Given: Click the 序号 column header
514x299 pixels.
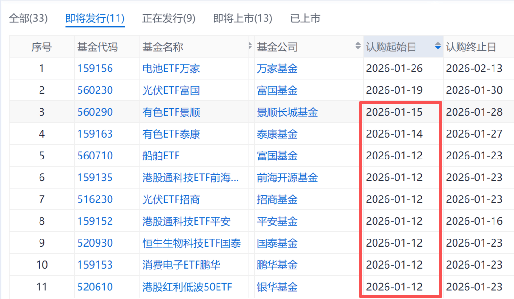Looking at the screenshot, I should click(41, 47).
